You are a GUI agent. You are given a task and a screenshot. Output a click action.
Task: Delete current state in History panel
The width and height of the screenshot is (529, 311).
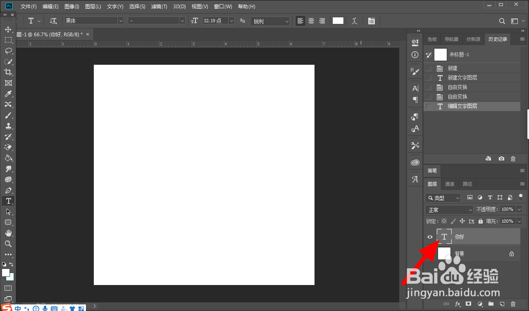pyautogui.click(x=513, y=158)
